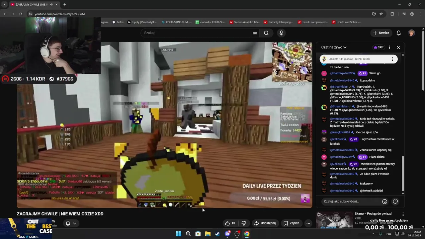Start voice search with microphone icon
This screenshot has width=425, height=239.
coord(281,33)
